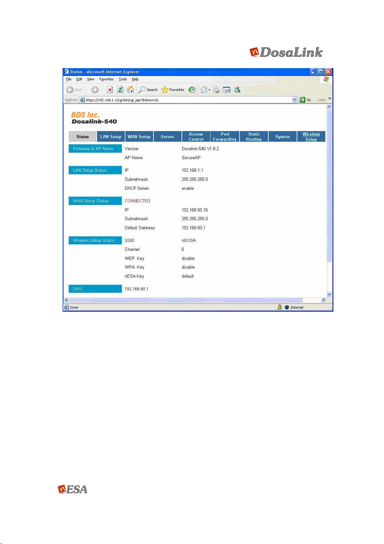Open the Server tab
Screen dimensions: 384x544
pos(167,137)
